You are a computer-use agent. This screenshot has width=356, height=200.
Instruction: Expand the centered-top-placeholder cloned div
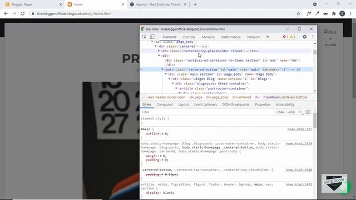(159, 51)
